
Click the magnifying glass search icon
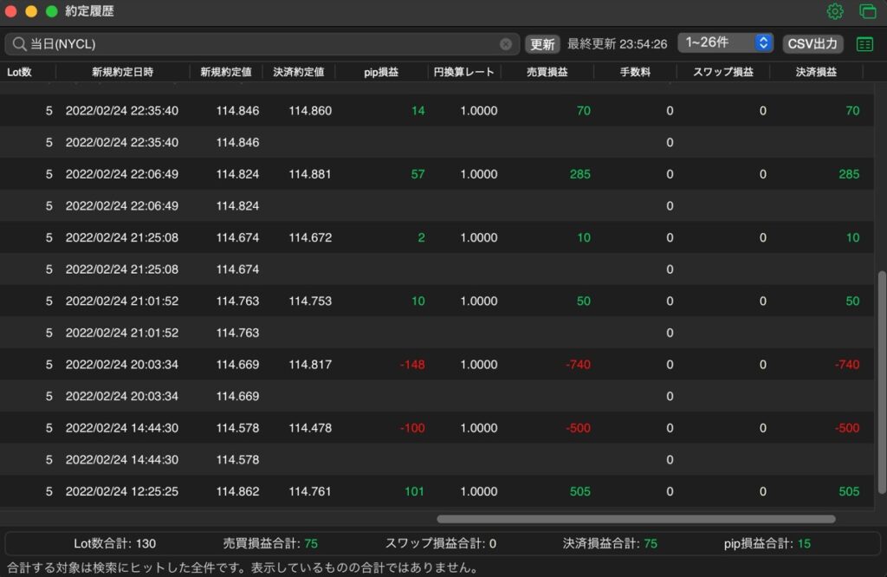pos(19,44)
